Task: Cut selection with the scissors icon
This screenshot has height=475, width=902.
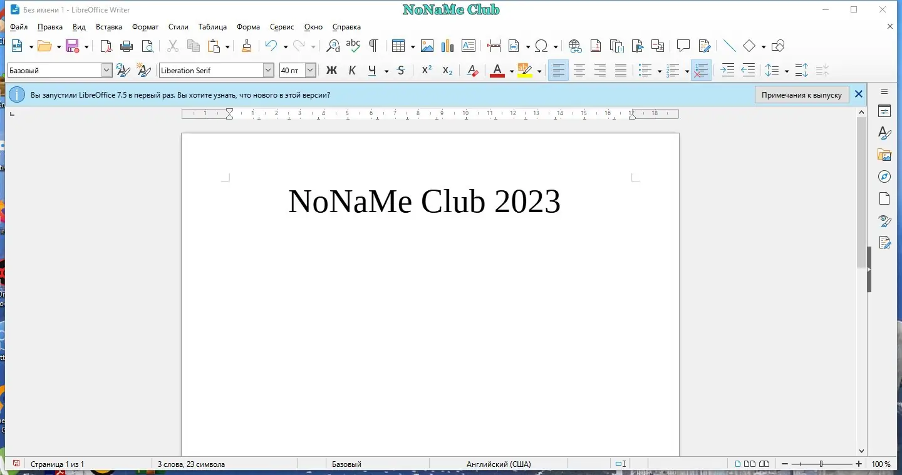Action: 173,46
